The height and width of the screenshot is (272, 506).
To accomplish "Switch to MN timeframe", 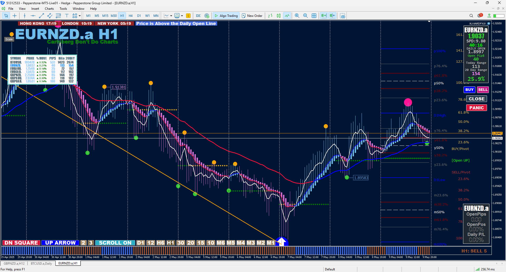I will [x=156, y=16].
